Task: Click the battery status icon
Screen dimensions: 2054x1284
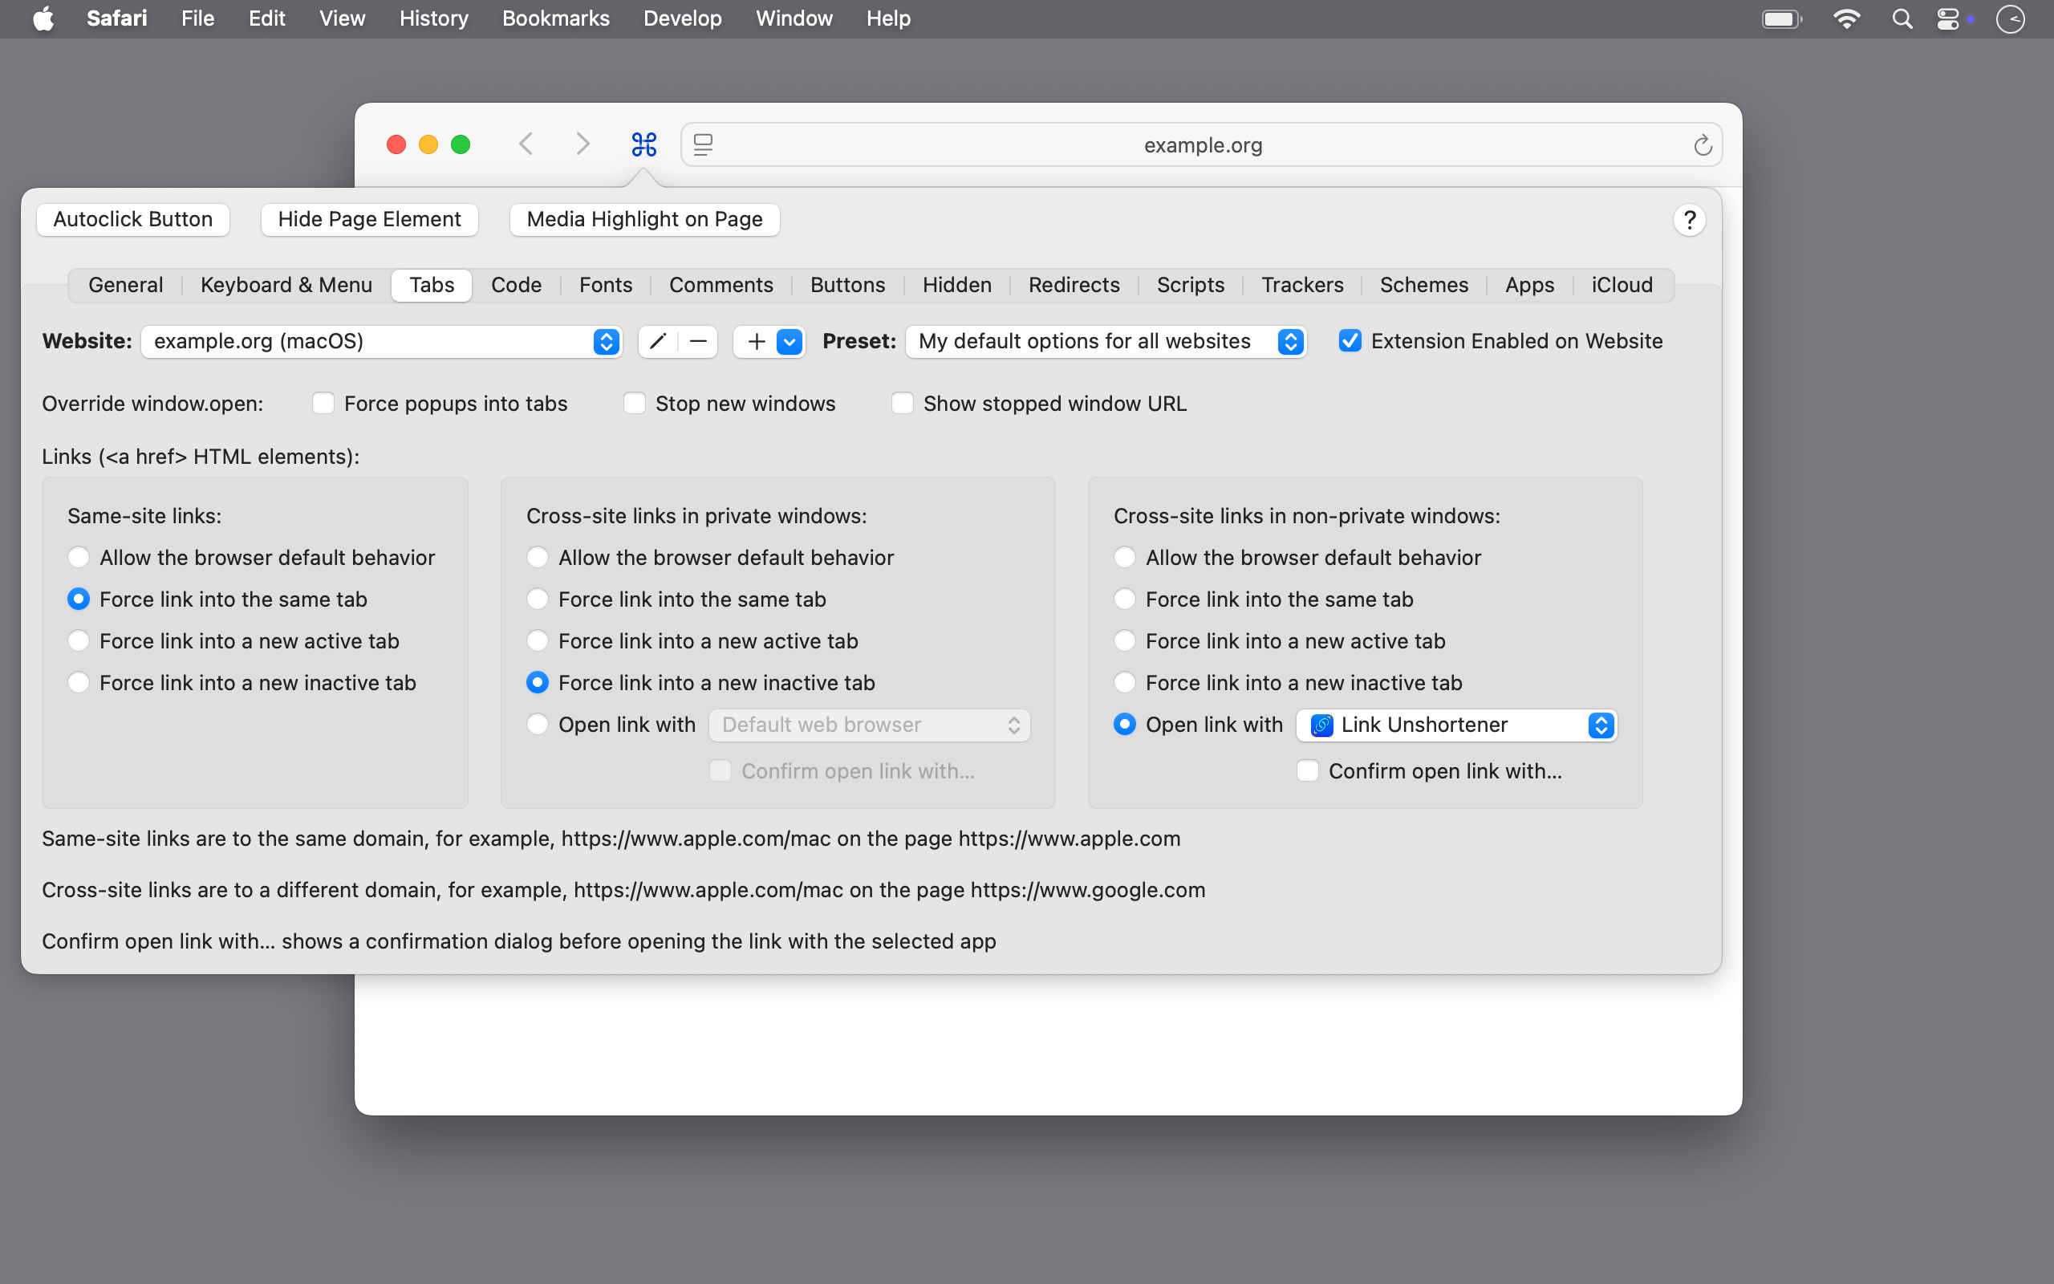Action: 1781,18
